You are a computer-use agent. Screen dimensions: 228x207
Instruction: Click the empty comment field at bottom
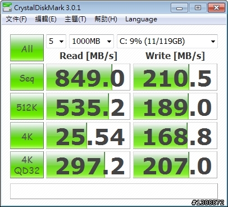pos(114,191)
